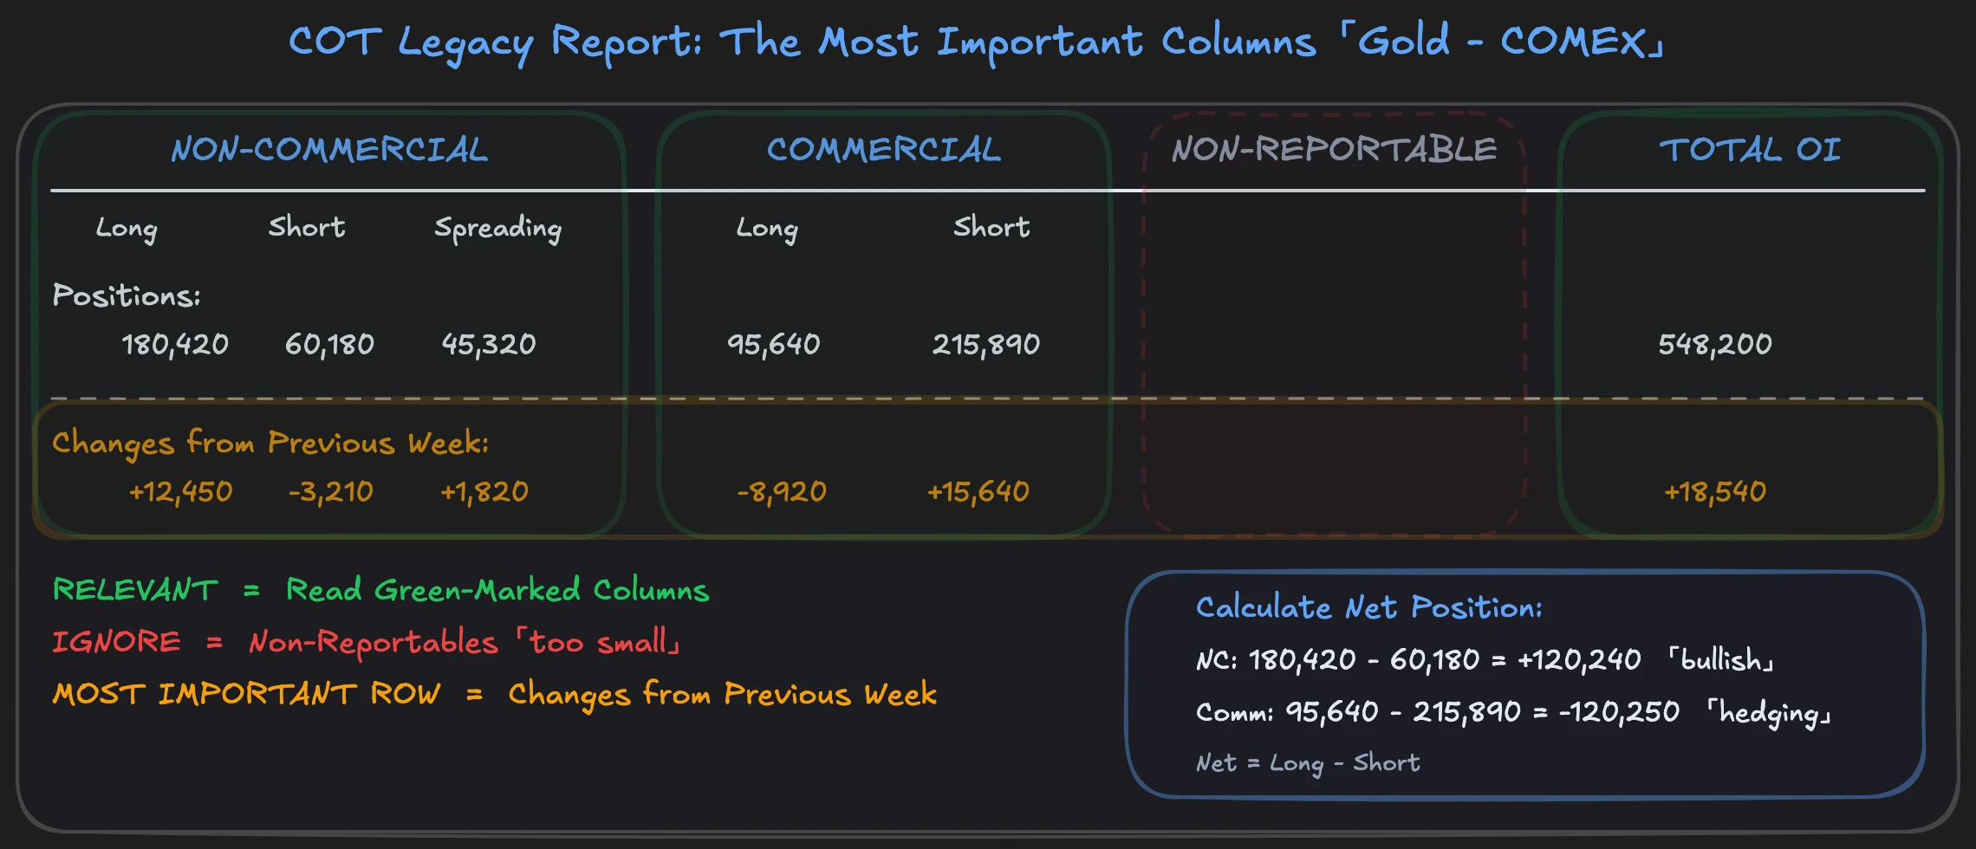
Task: Select the NON-COMMERCIAL column header
Action: (x=329, y=150)
